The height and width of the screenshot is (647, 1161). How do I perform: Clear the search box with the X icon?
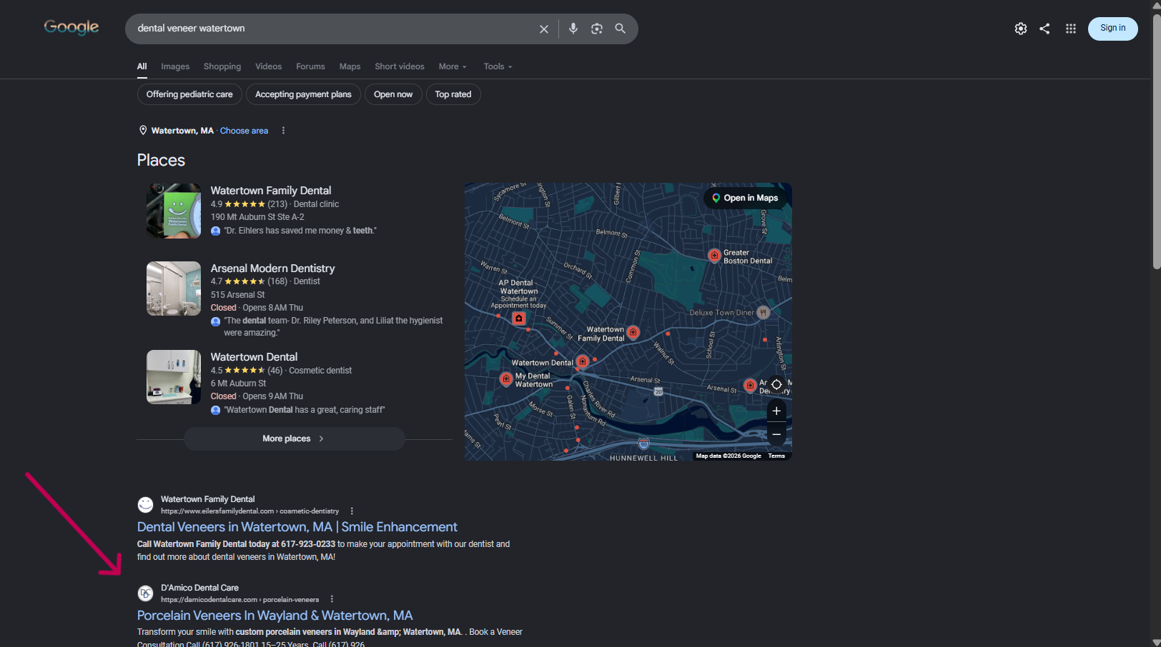[x=544, y=29]
